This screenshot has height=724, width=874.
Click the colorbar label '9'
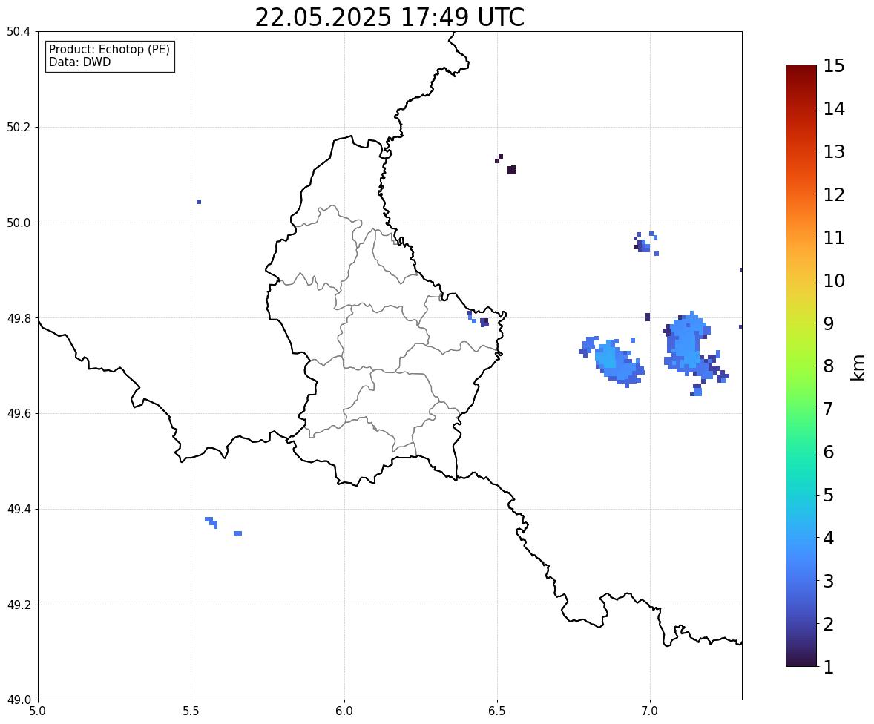click(829, 323)
